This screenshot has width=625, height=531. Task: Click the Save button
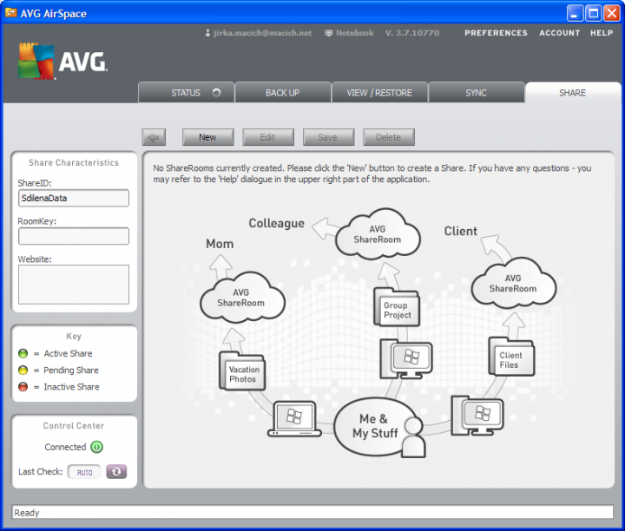[x=328, y=137]
